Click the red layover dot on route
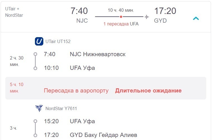The height and width of the screenshot is (140, 213). [x=121, y=17]
